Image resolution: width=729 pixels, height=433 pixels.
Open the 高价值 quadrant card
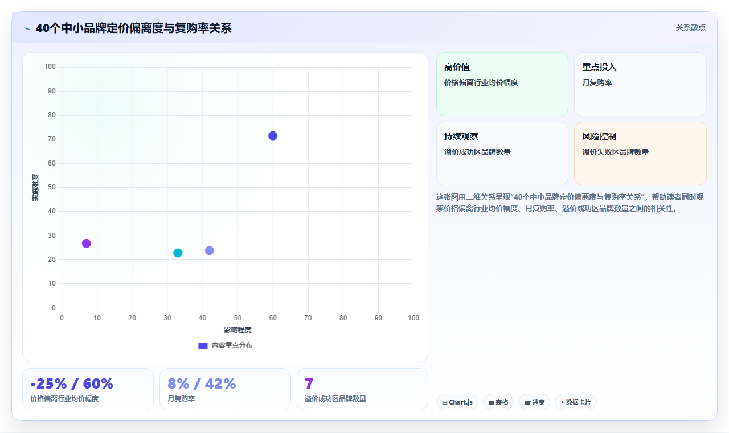pos(502,84)
